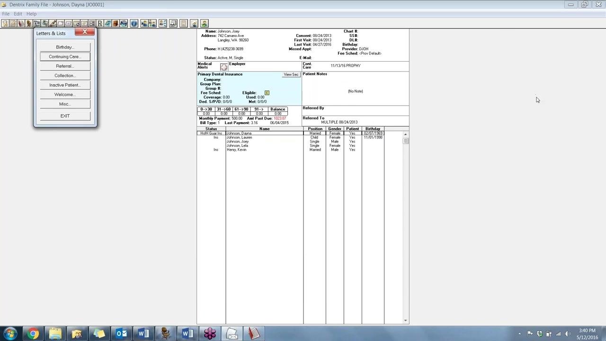Open the File menu
This screenshot has height=341, width=606.
coord(6,14)
